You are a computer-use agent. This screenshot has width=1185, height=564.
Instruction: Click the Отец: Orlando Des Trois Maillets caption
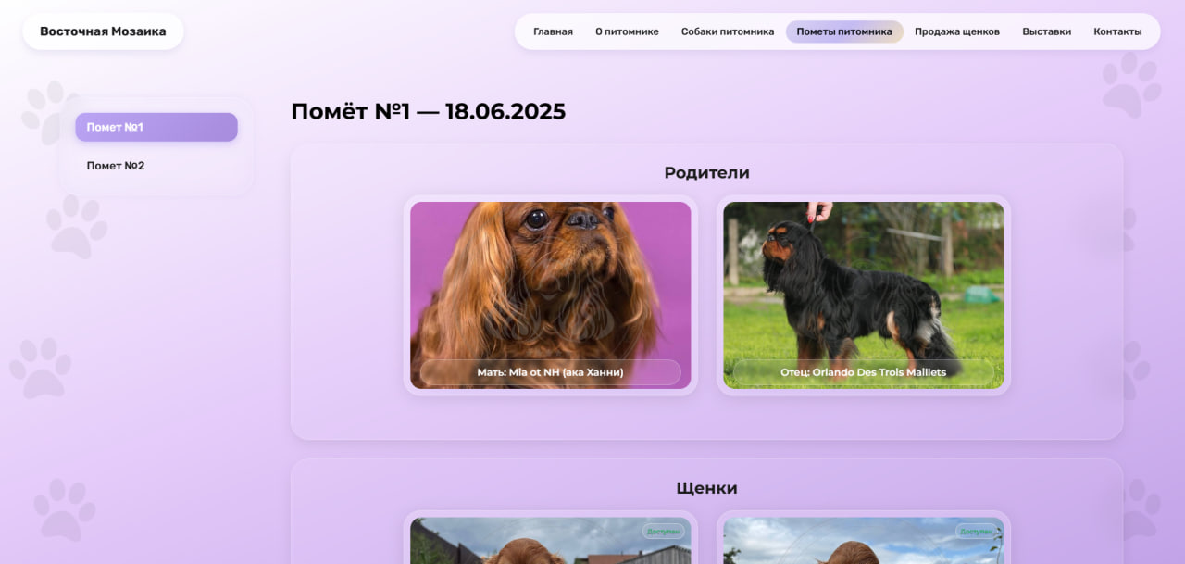[x=863, y=372]
